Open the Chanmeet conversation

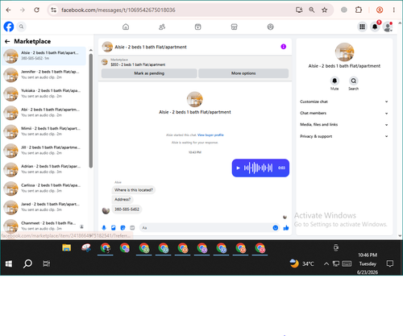(x=44, y=225)
